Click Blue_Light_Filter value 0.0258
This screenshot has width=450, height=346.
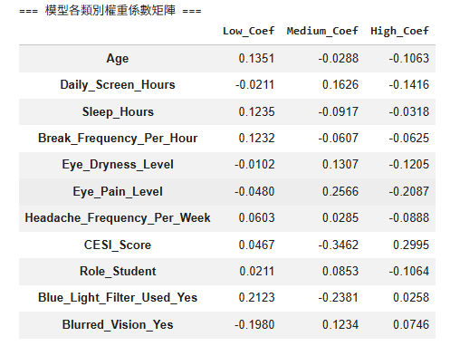coord(411,297)
